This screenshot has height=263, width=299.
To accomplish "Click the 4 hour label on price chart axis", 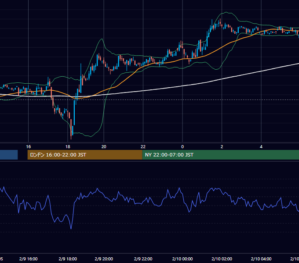I will tap(261, 147).
